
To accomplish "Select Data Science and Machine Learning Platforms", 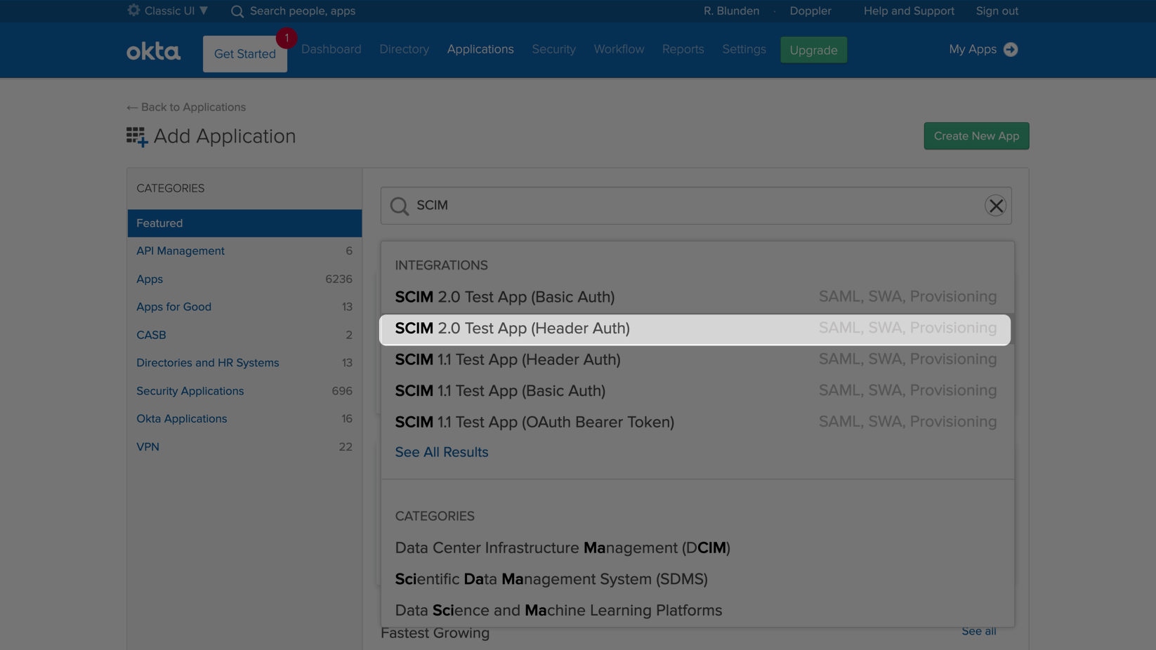I will (x=558, y=610).
